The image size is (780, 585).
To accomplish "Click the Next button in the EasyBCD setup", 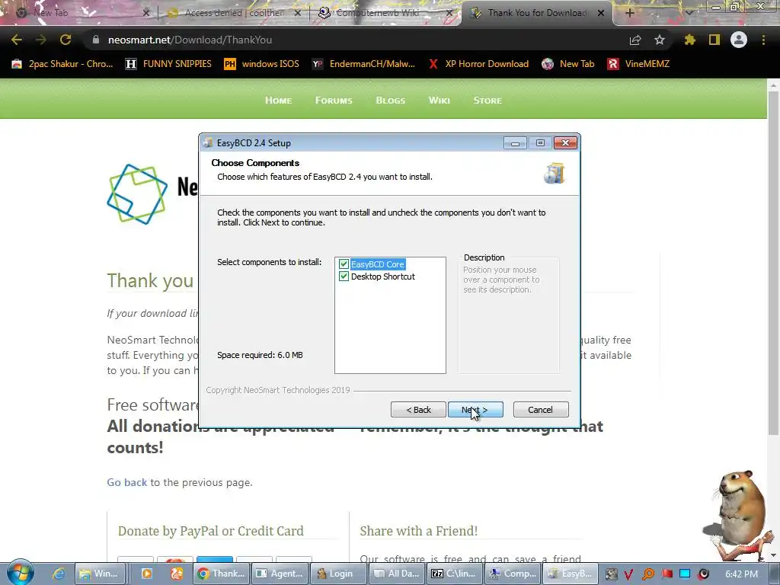I will (x=475, y=410).
